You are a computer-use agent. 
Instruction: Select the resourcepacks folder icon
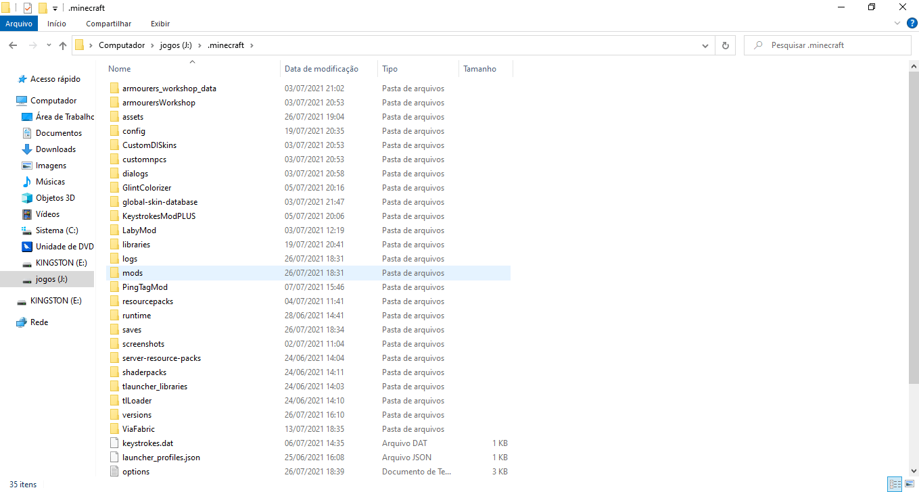click(114, 301)
